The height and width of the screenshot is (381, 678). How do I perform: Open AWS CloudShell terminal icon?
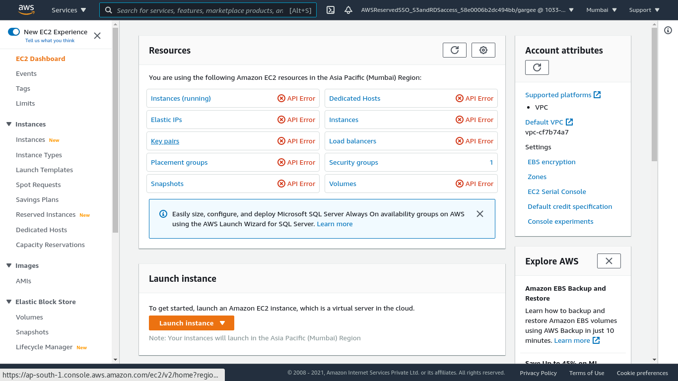click(331, 10)
